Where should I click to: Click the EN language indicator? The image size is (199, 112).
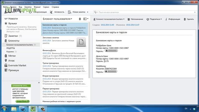tap(186, 109)
